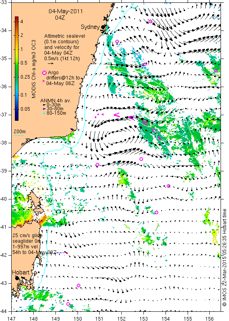Viewport: 229px width, 321px height.
Task: Click the MODIS chlorophyll color bar
Action: (x=16, y=68)
